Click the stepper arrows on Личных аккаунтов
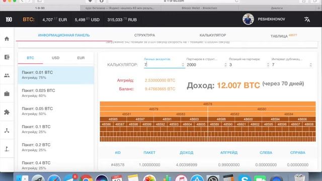This screenshot has width=322, height=181. [183, 65]
